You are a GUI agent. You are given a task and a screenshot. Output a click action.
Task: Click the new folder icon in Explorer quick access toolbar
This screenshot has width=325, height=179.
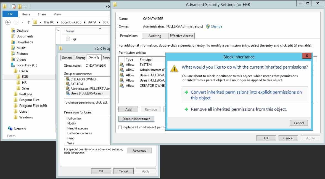(20, 7)
